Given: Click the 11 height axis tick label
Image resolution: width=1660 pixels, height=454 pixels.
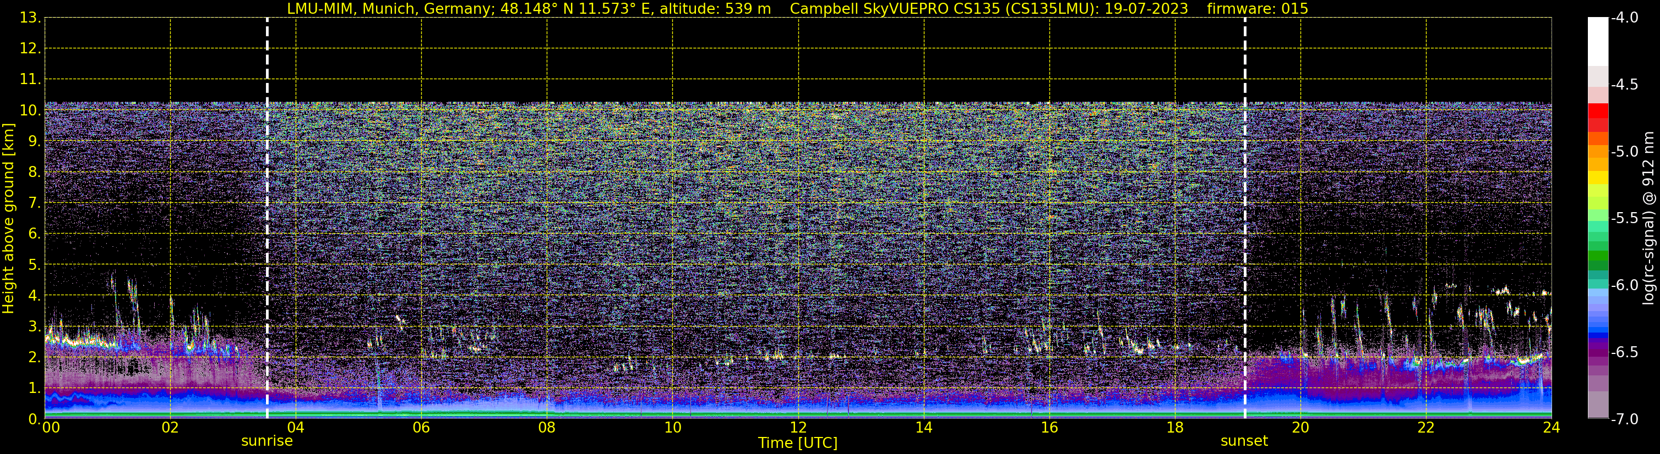Looking at the screenshot, I should point(30,79).
